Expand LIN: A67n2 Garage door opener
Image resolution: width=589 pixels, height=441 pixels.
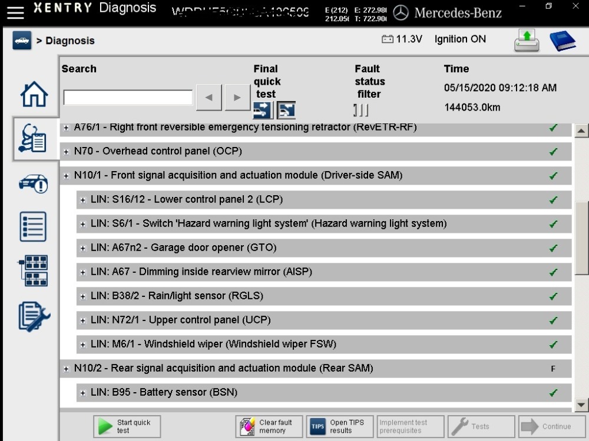tap(82, 248)
